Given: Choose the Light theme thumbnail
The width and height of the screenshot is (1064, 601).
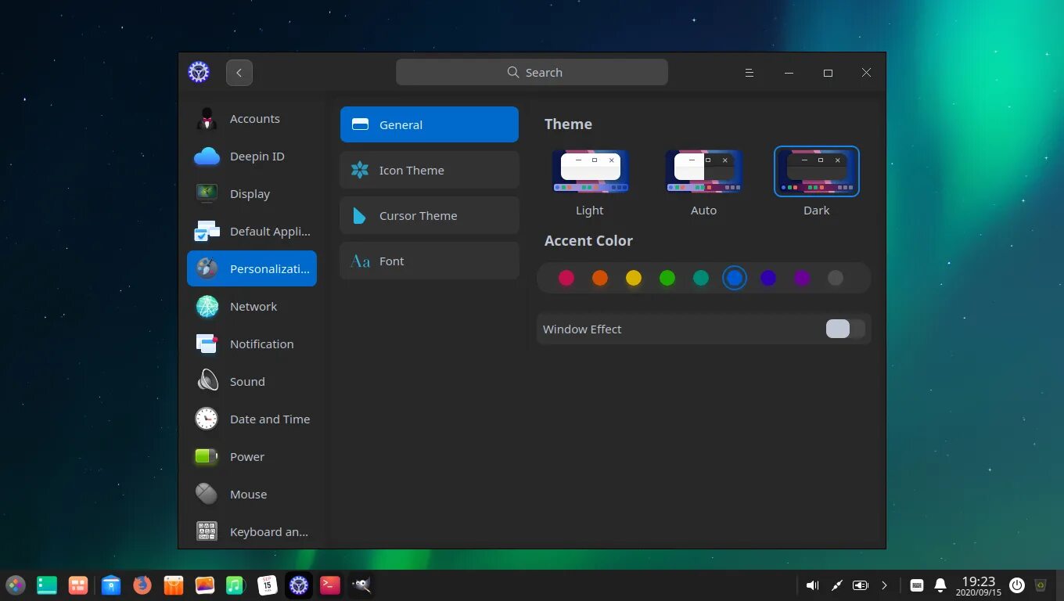Looking at the screenshot, I should [x=590, y=171].
